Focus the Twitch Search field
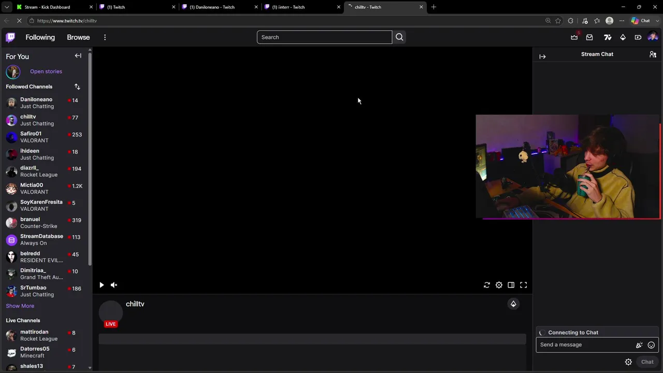 click(324, 37)
